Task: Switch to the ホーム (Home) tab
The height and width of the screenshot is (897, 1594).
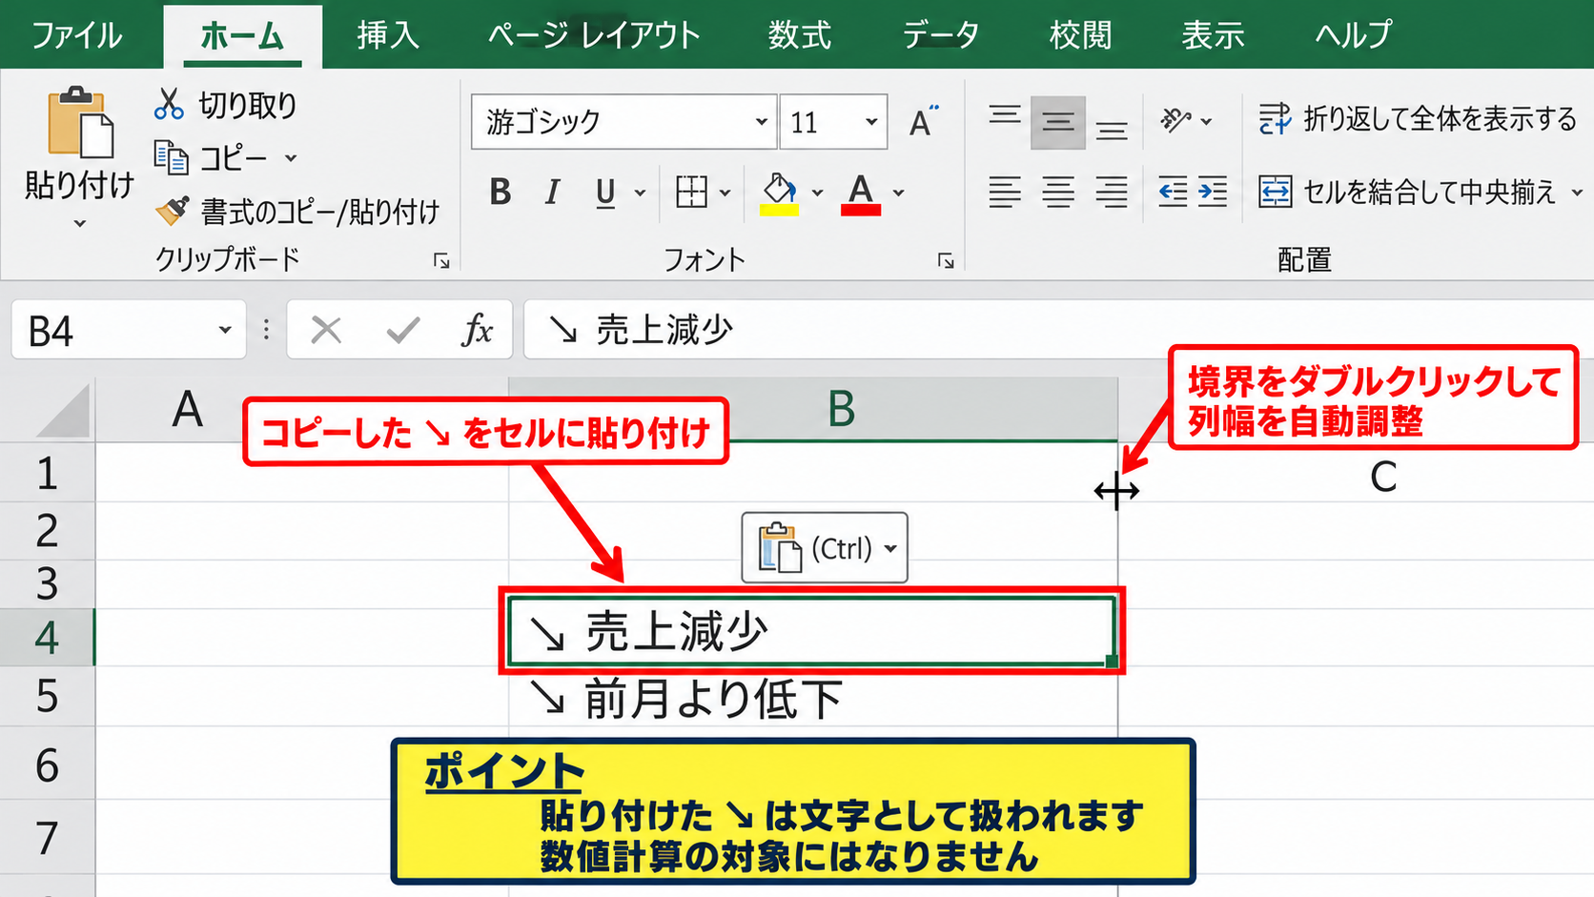Action: [x=242, y=36]
